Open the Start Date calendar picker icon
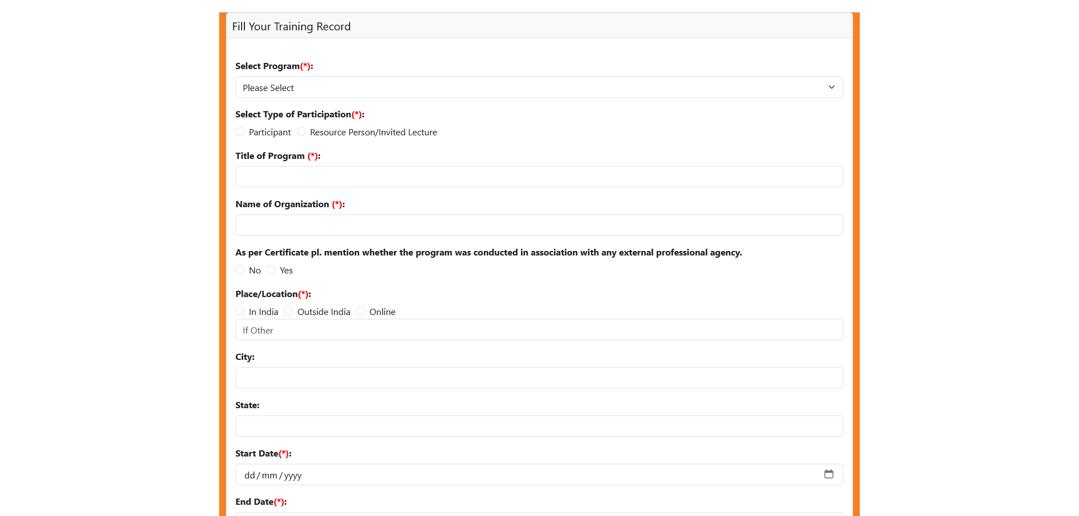 coord(829,474)
